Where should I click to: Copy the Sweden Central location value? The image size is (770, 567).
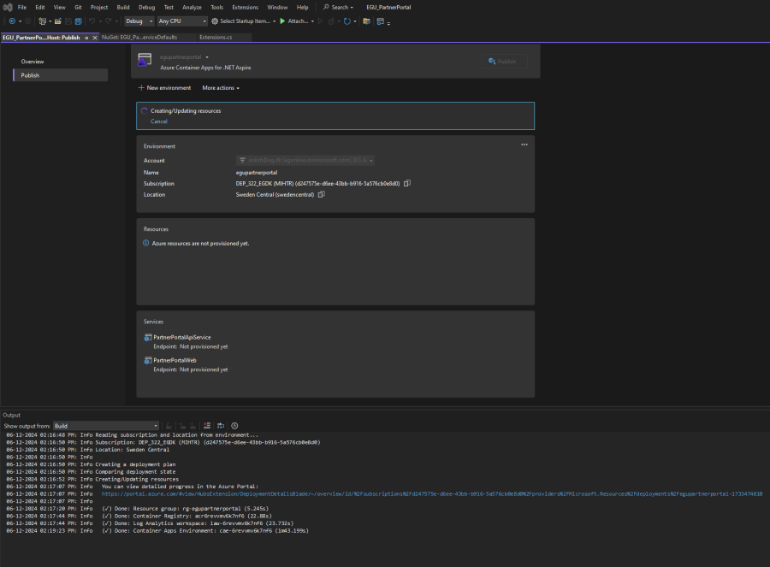(321, 194)
